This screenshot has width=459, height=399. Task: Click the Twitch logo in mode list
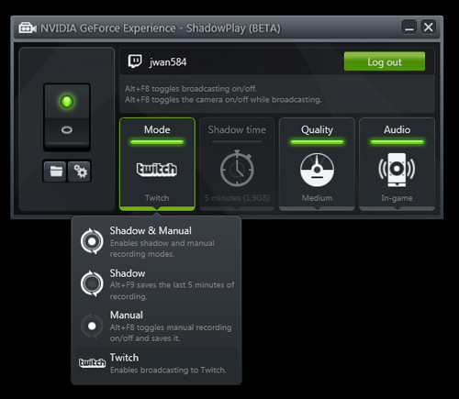[x=92, y=362]
